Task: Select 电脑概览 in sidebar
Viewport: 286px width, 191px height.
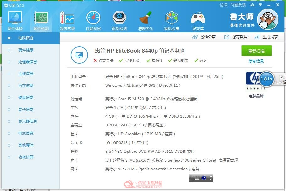Action: (31, 38)
